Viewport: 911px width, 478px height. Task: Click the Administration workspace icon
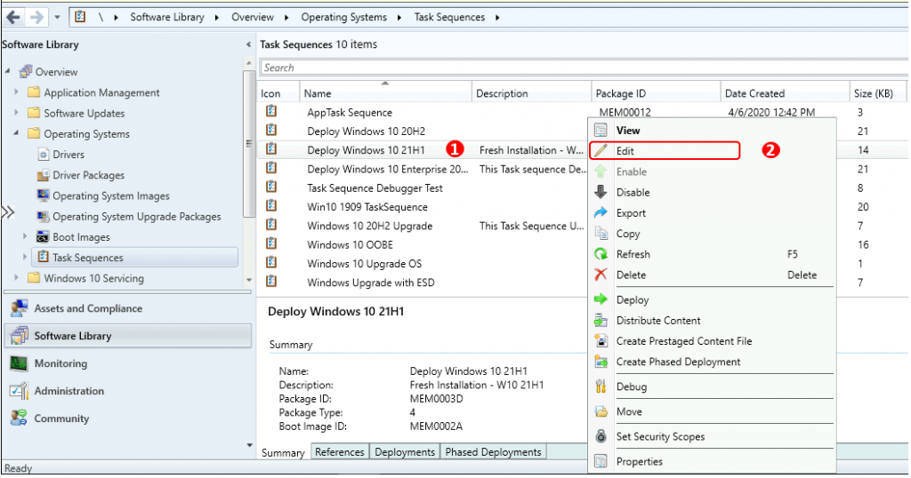tap(19, 391)
